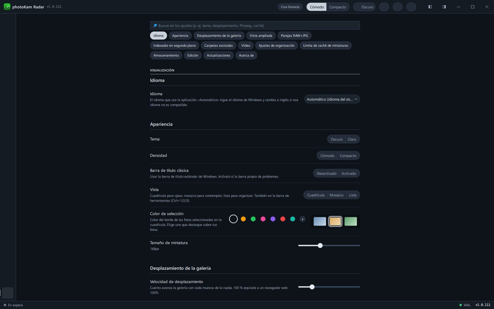Image resolution: width=494 pixels, height=309 pixels.
Task: Set Tema to Oscuro
Action: point(337,139)
